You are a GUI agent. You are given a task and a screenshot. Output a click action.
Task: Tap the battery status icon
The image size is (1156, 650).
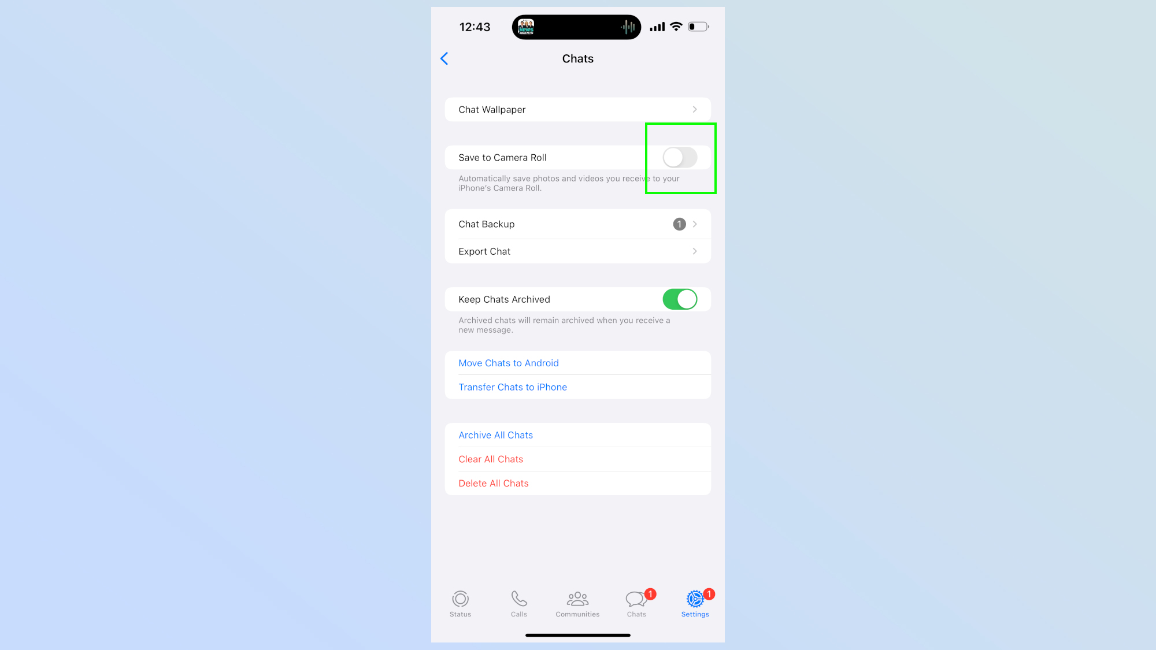pos(696,26)
